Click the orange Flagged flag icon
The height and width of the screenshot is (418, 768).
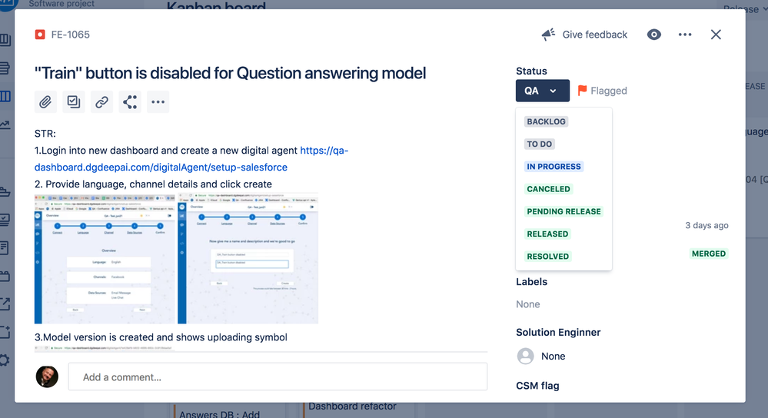[x=582, y=91]
